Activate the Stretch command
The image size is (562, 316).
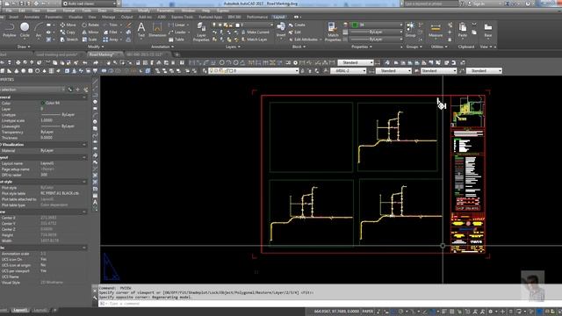[x=68, y=39]
